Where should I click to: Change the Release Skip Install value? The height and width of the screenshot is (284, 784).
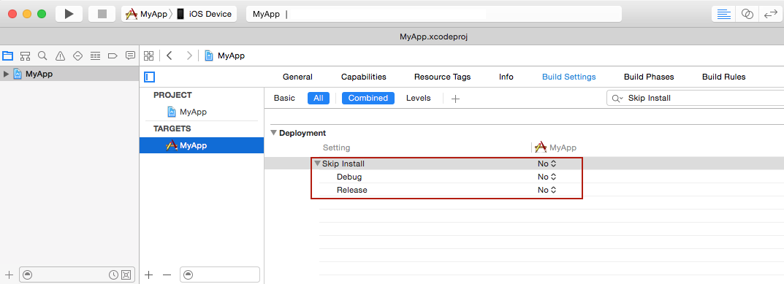547,190
